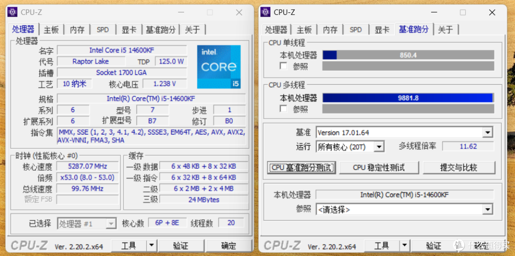Click the 一级 数据 cache value
Image resolution: width=515 pixels, height=256 pixels.
click(204, 166)
